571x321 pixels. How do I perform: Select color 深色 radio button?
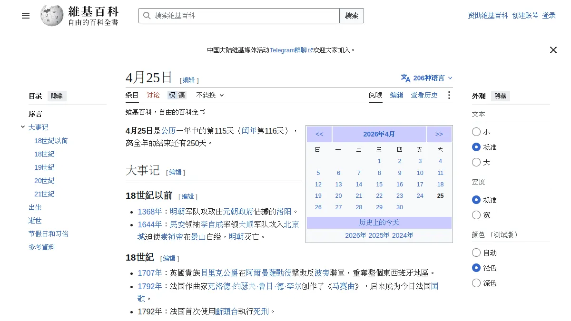coord(476,283)
